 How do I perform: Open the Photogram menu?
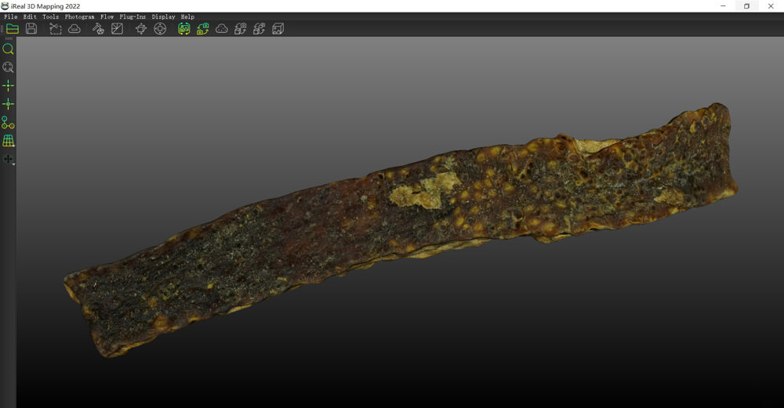[x=79, y=16]
